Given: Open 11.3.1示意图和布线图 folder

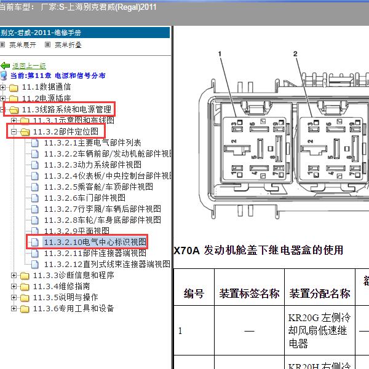Looking at the screenshot, I should pyautogui.click(x=74, y=120).
